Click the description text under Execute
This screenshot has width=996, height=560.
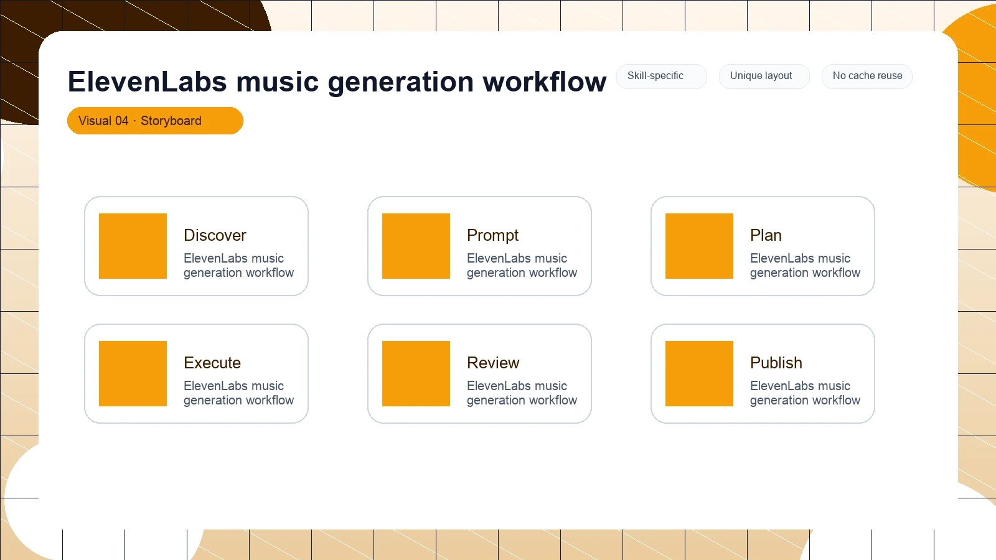coord(238,393)
